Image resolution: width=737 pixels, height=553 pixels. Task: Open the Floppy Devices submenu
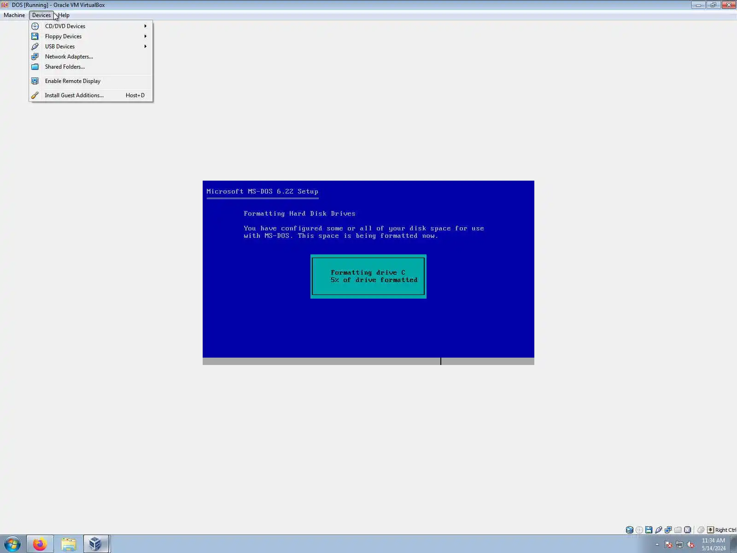pyautogui.click(x=91, y=36)
